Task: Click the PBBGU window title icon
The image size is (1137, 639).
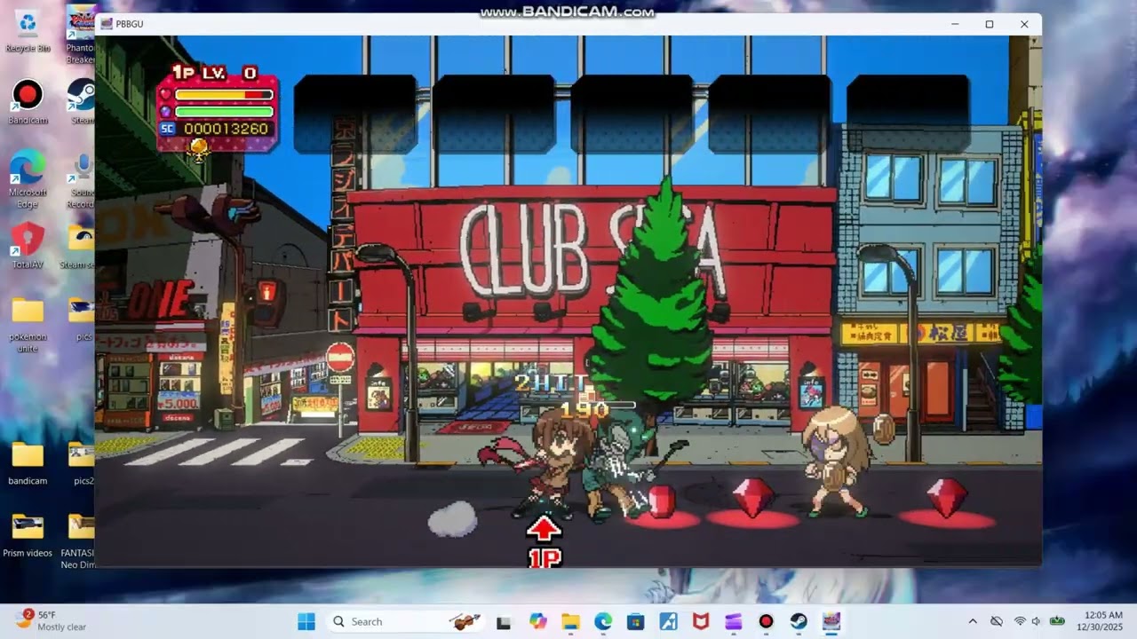Action: (x=107, y=24)
